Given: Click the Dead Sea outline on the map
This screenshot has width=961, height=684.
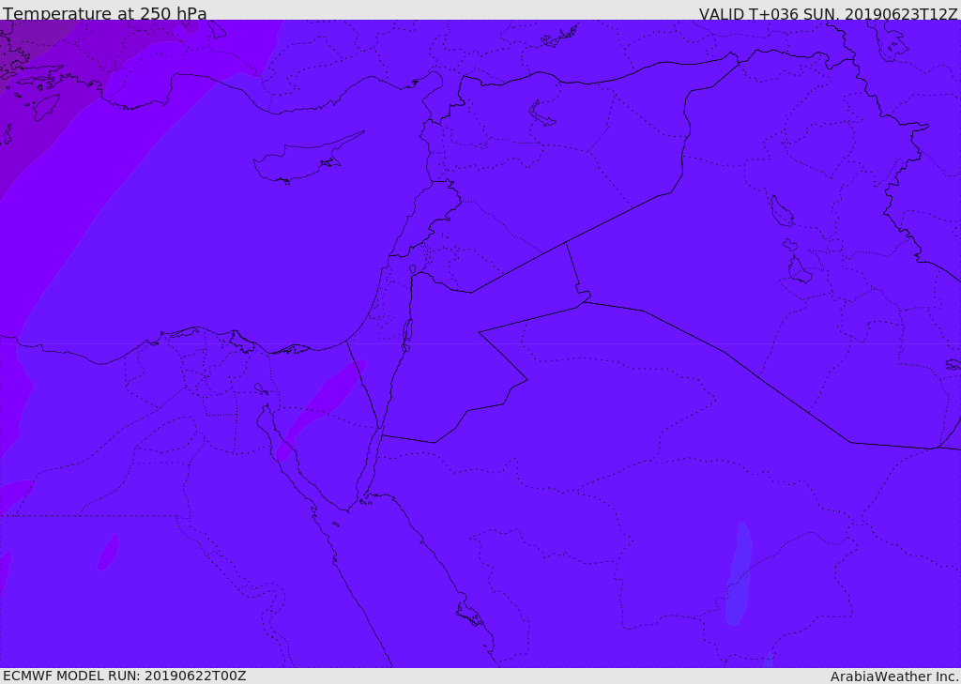Looking at the screenshot, I should click(406, 335).
